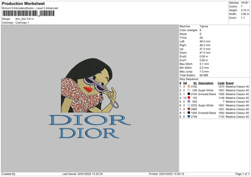
Task: Select the Width value 3.80 in
Action: (x=245, y=14)
